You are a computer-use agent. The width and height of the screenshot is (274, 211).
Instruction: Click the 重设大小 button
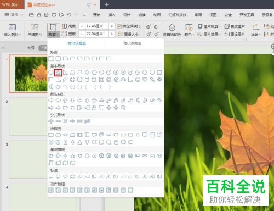point(129,34)
